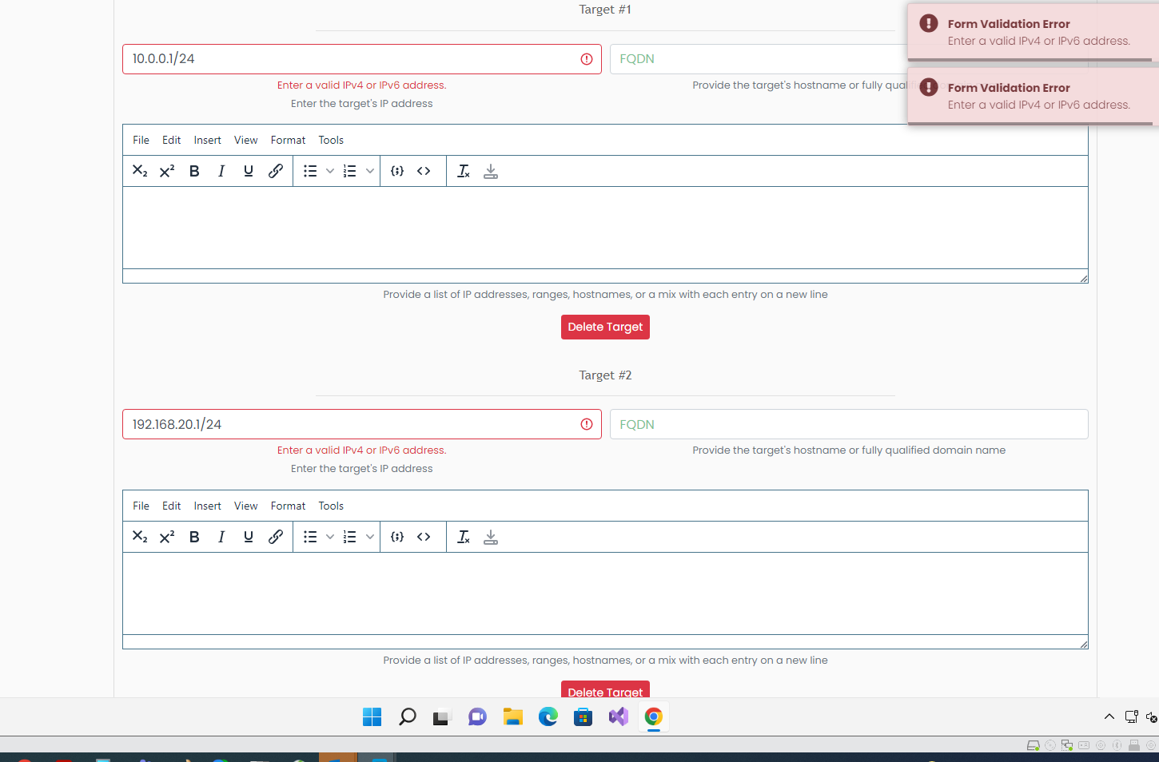1159x762 pixels.
Task: Apply bold formatting in the first editor
Action: 194,170
